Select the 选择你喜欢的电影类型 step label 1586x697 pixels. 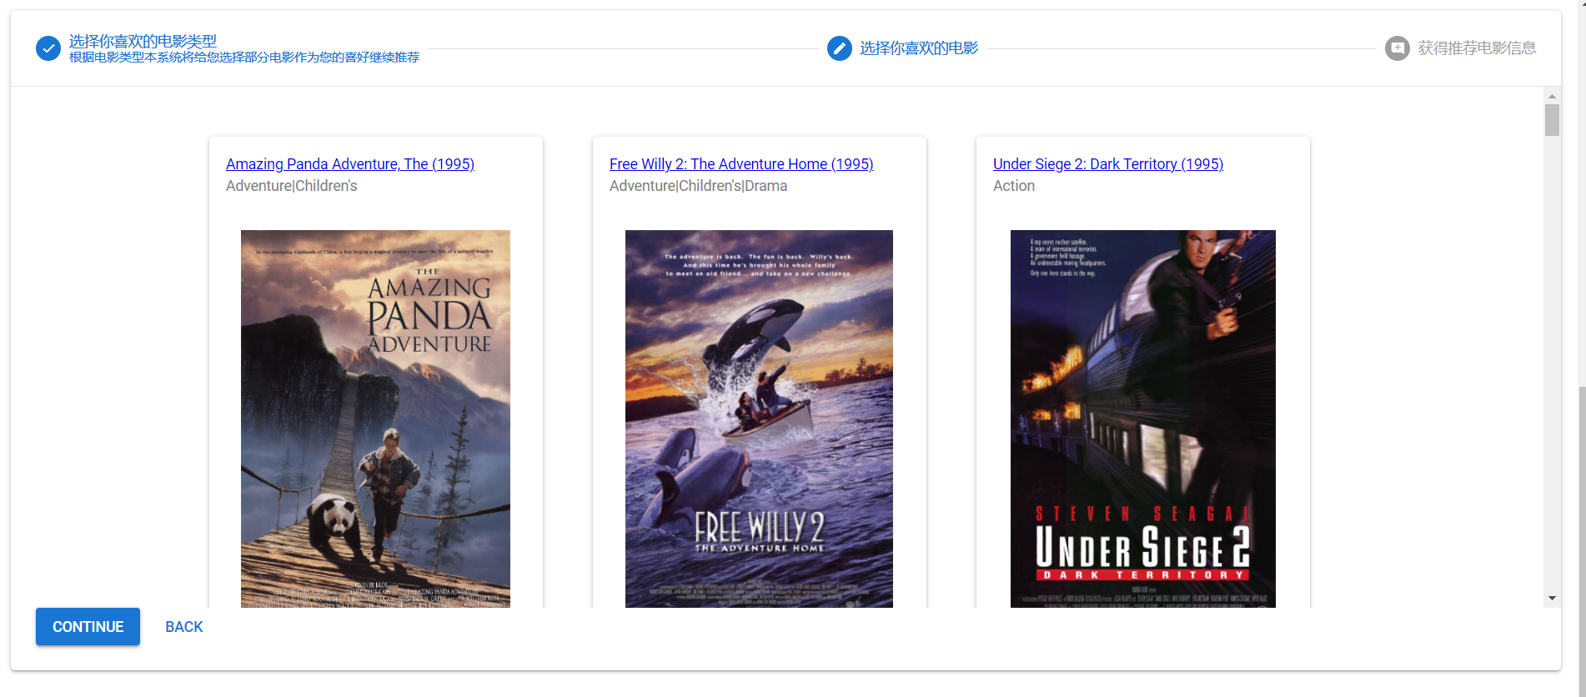pos(143,41)
